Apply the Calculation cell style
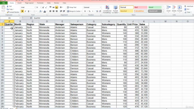The height and width of the screenshot is (109, 194). [x=141, y=11]
